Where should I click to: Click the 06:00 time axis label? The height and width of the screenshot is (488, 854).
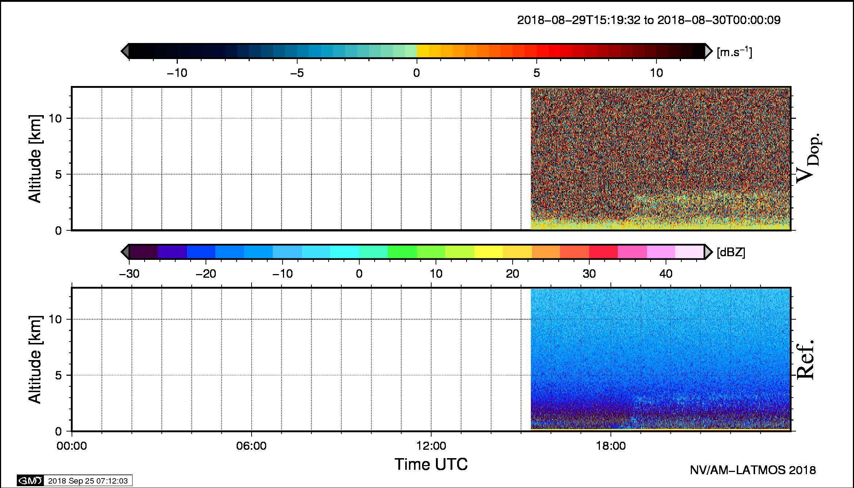(x=251, y=446)
